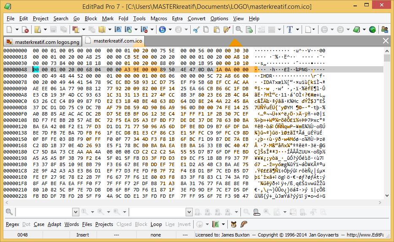Click the IHDR text in ASCII column
394x242 pixels.
266,76
